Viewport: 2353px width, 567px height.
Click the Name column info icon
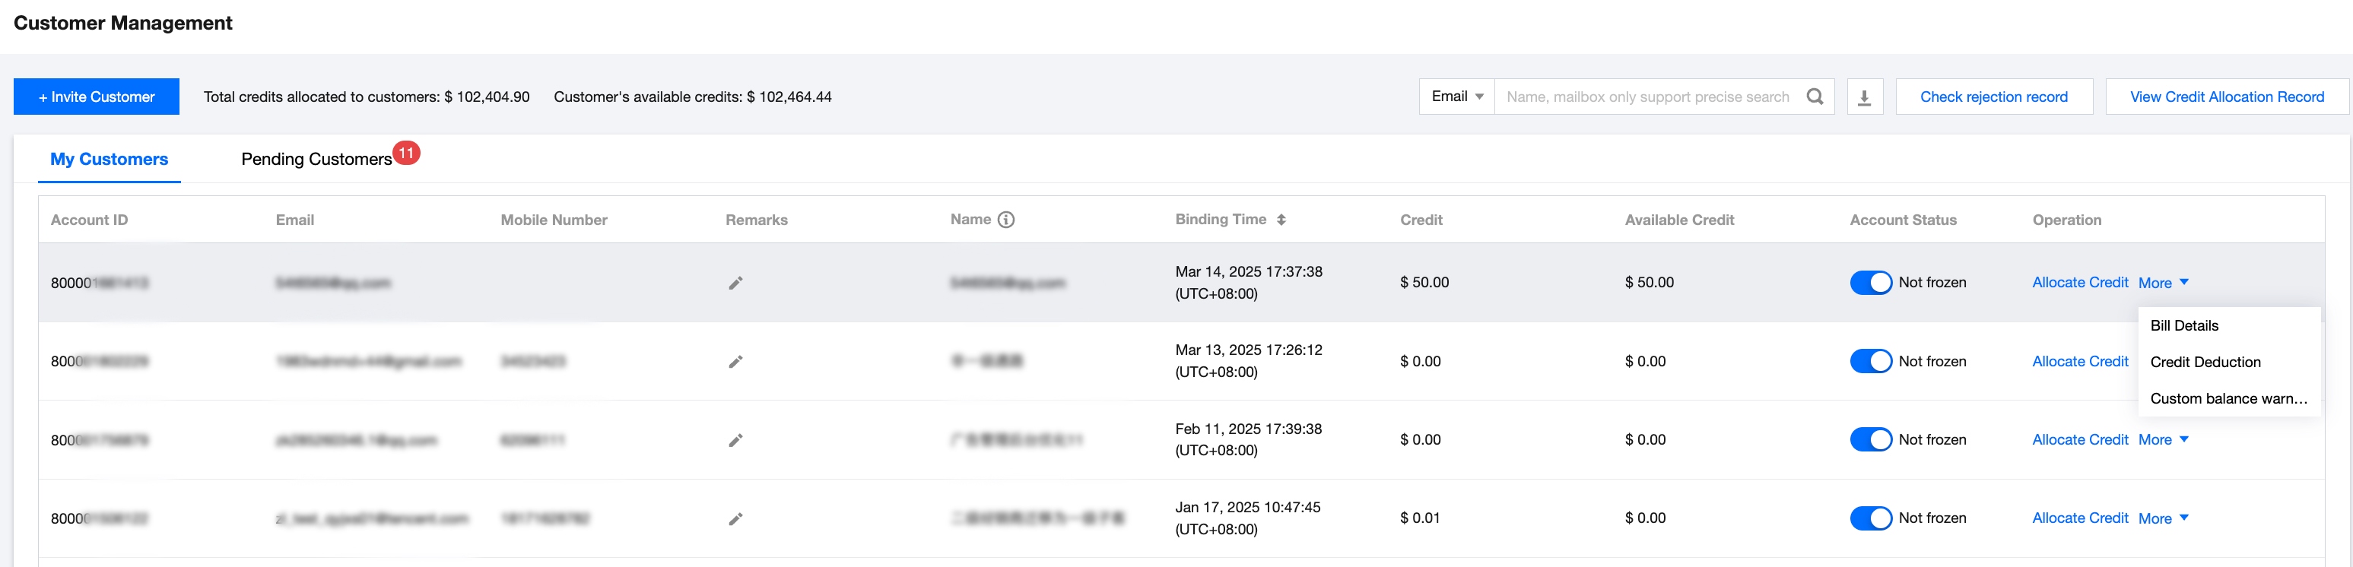[x=1005, y=220]
